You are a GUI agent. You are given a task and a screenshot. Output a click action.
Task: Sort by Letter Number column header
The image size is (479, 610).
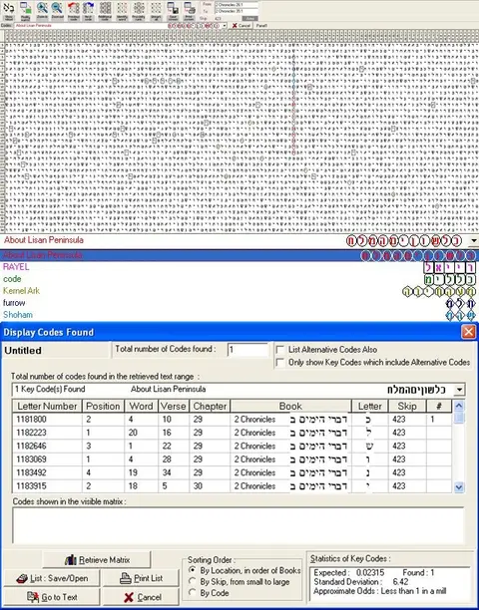click(47, 406)
